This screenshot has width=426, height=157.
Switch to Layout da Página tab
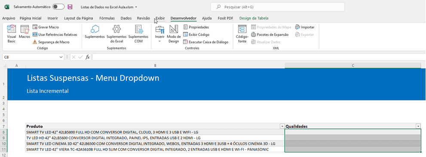[x=79, y=18]
